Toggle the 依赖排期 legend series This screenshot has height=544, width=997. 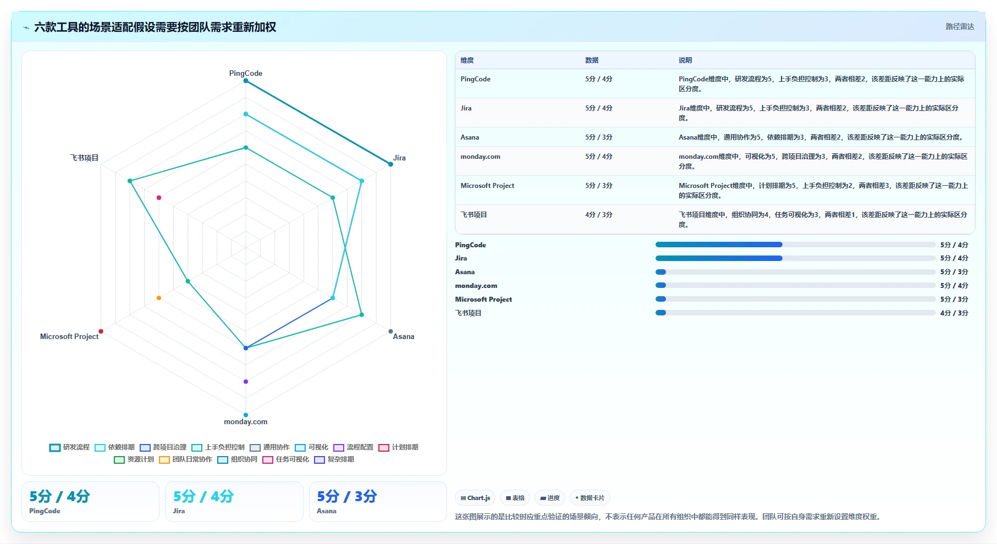[x=114, y=447]
